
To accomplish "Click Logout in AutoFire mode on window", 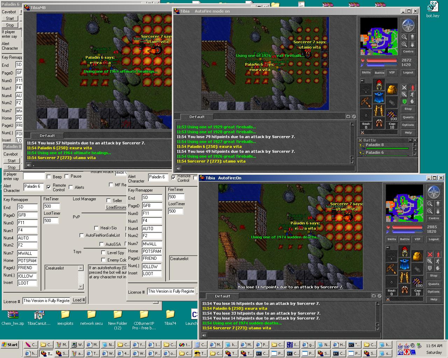I will [408, 72].
